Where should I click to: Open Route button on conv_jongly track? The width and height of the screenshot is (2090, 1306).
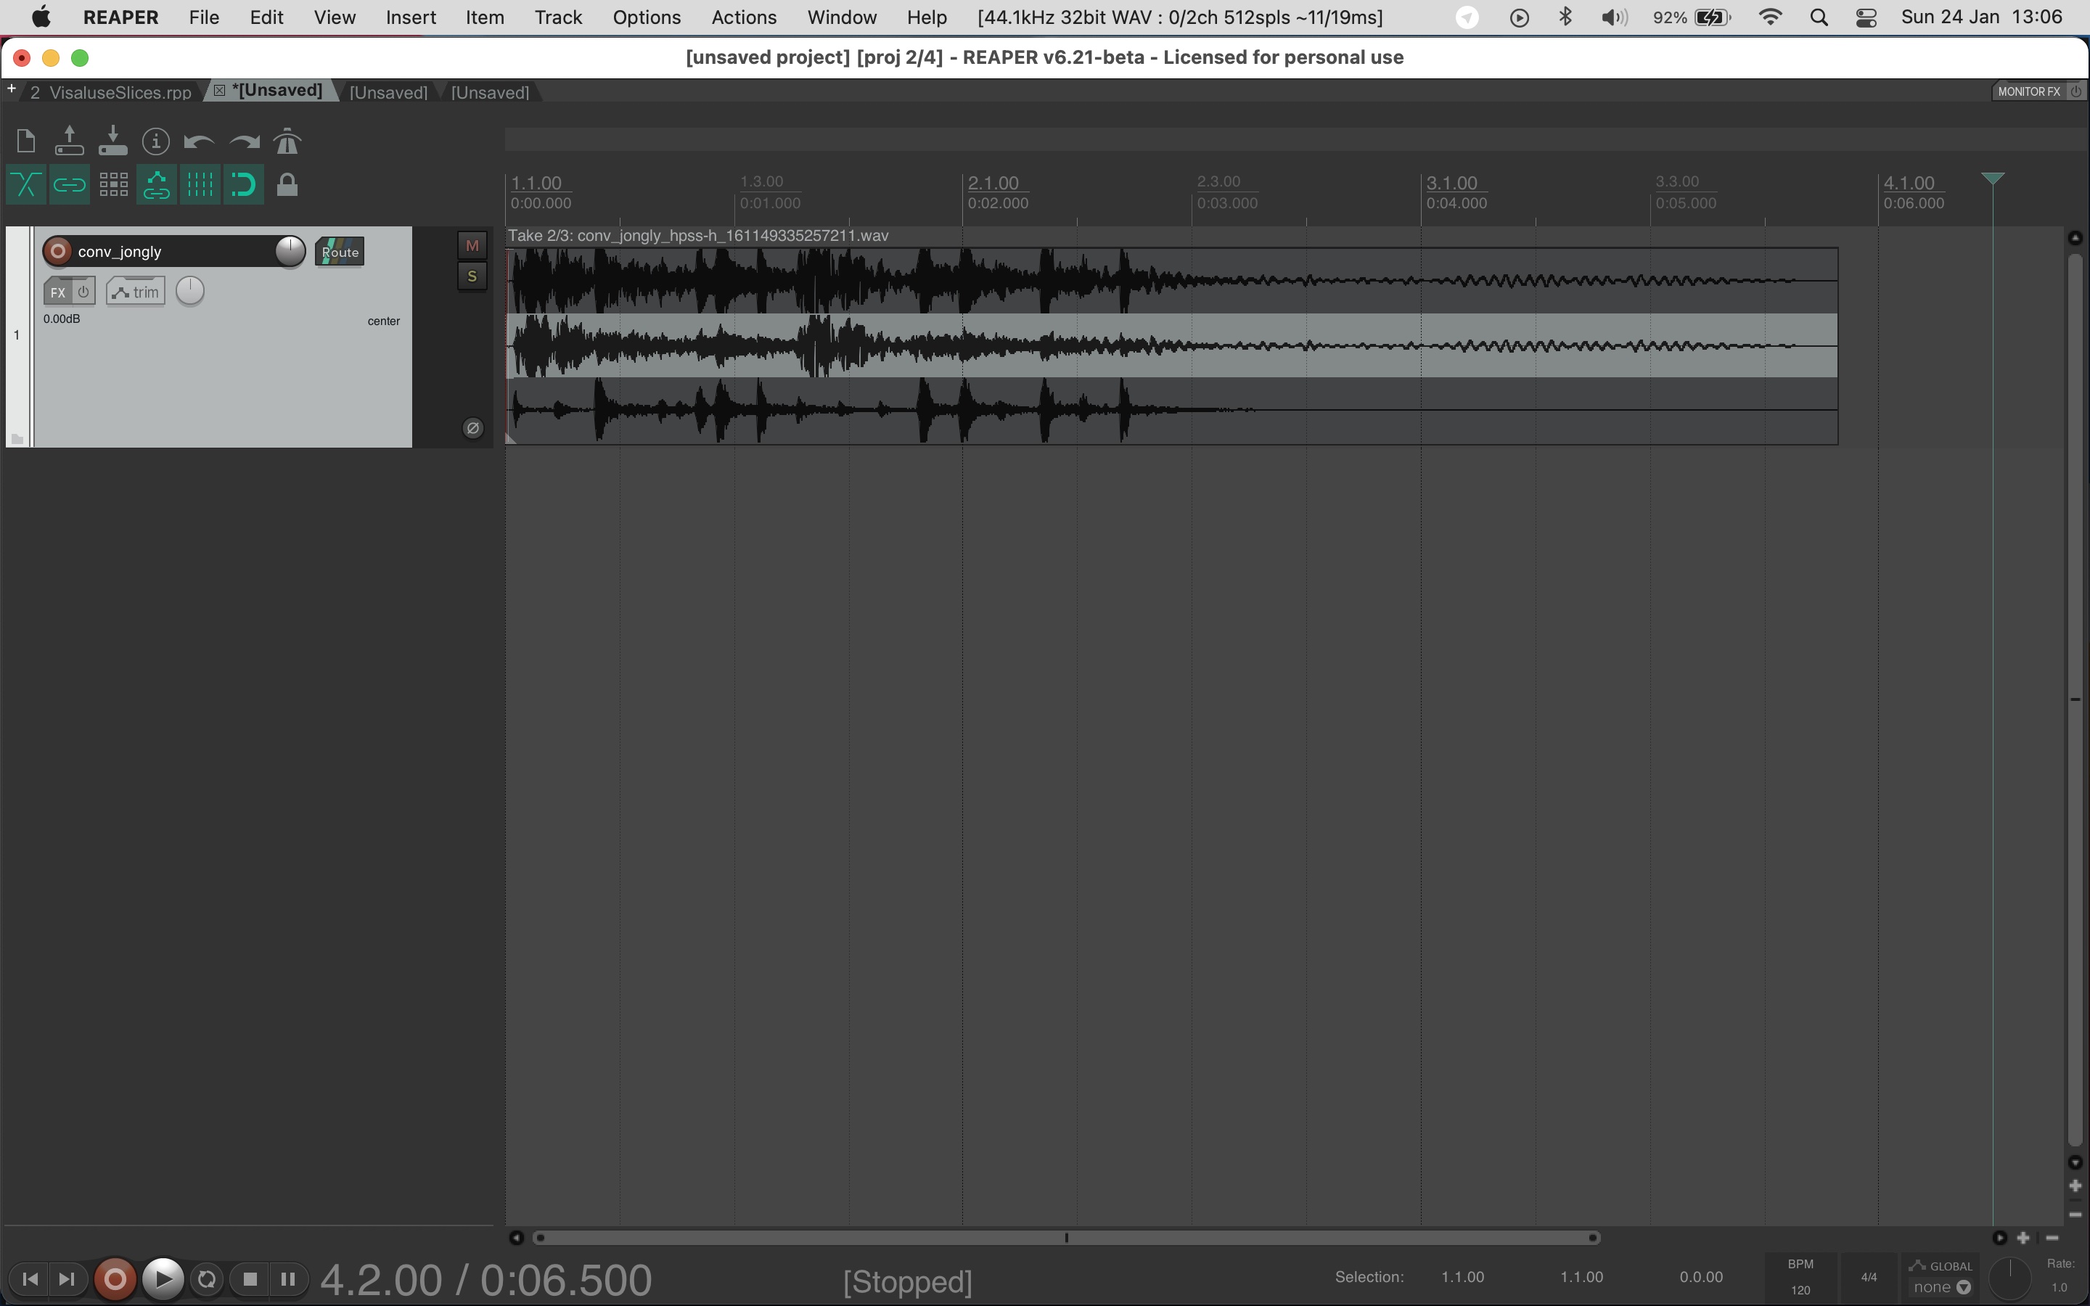tap(340, 251)
